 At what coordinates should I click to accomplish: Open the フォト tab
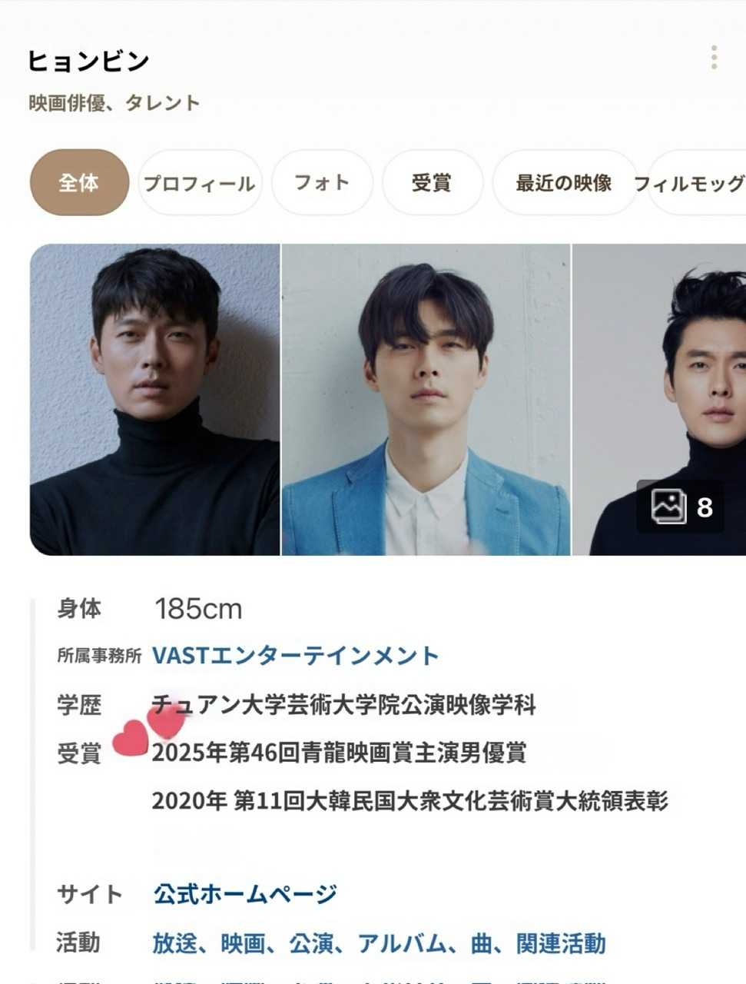coord(322,182)
